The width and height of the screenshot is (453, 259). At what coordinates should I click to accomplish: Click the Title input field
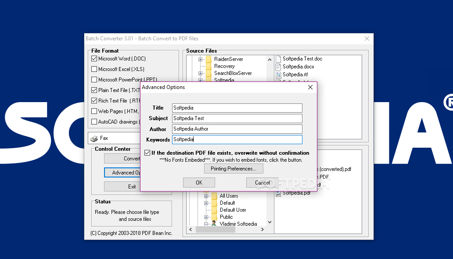[x=237, y=108]
